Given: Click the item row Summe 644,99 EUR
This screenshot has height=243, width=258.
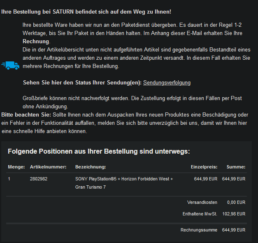Looking at the screenshot, I should [x=234, y=179].
